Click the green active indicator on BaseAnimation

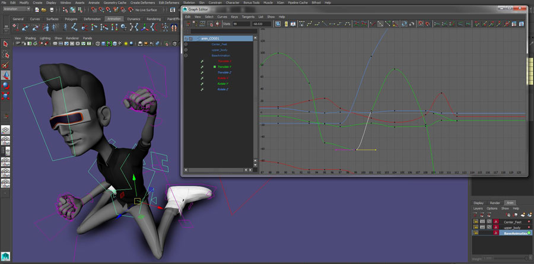point(529,233)
